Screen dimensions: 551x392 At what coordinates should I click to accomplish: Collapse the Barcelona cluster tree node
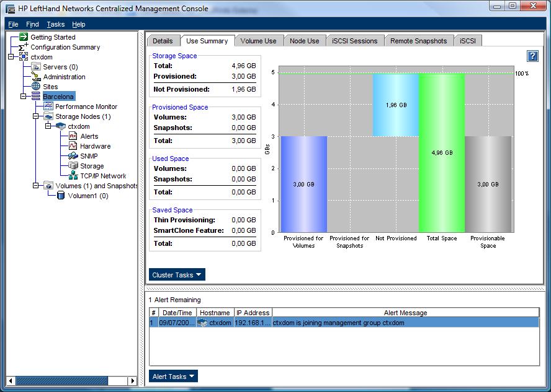pos(23,96)
